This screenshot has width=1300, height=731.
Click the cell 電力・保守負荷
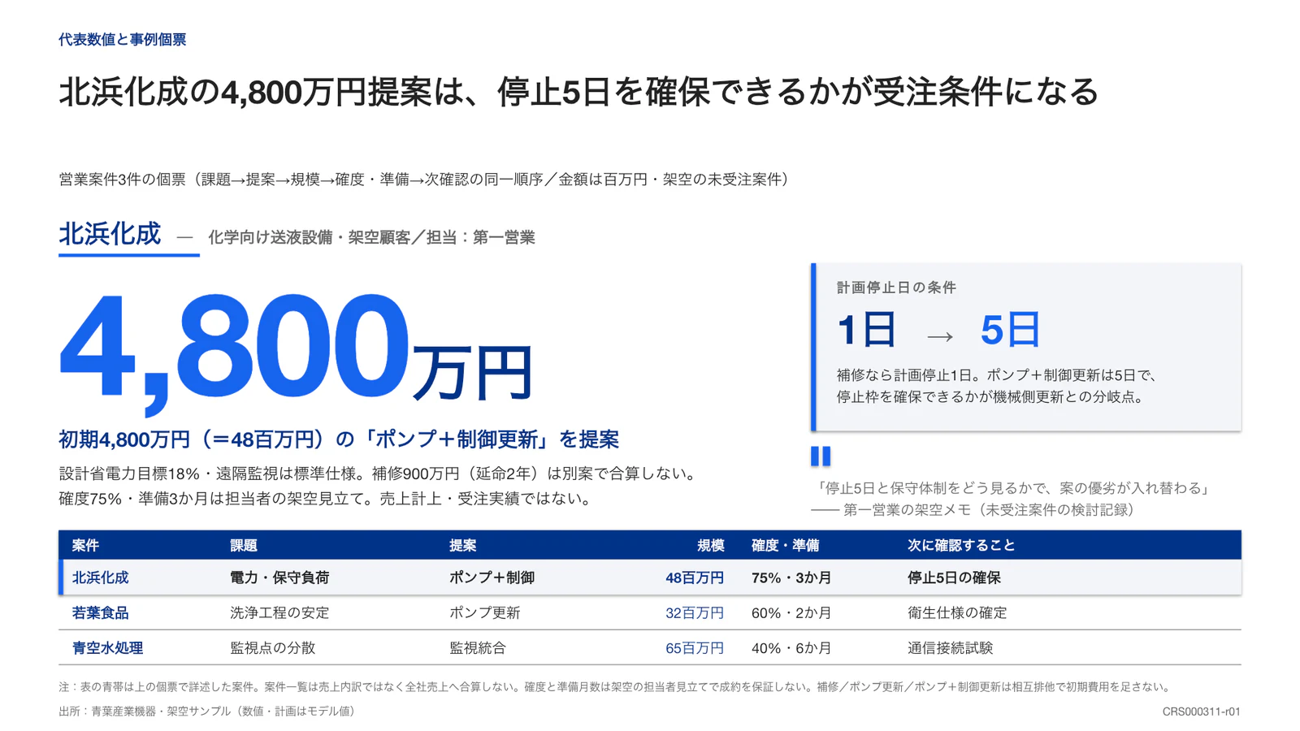(279, 577)
